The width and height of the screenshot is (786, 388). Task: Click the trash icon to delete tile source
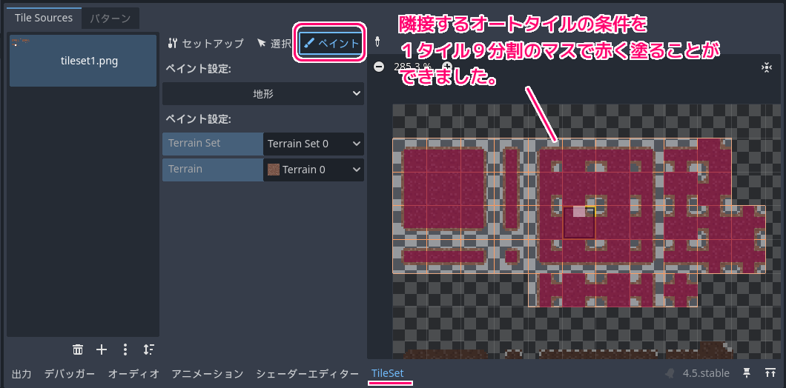click(78, 349)
